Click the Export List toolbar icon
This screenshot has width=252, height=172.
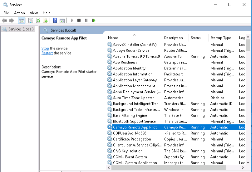pos(45,21)
